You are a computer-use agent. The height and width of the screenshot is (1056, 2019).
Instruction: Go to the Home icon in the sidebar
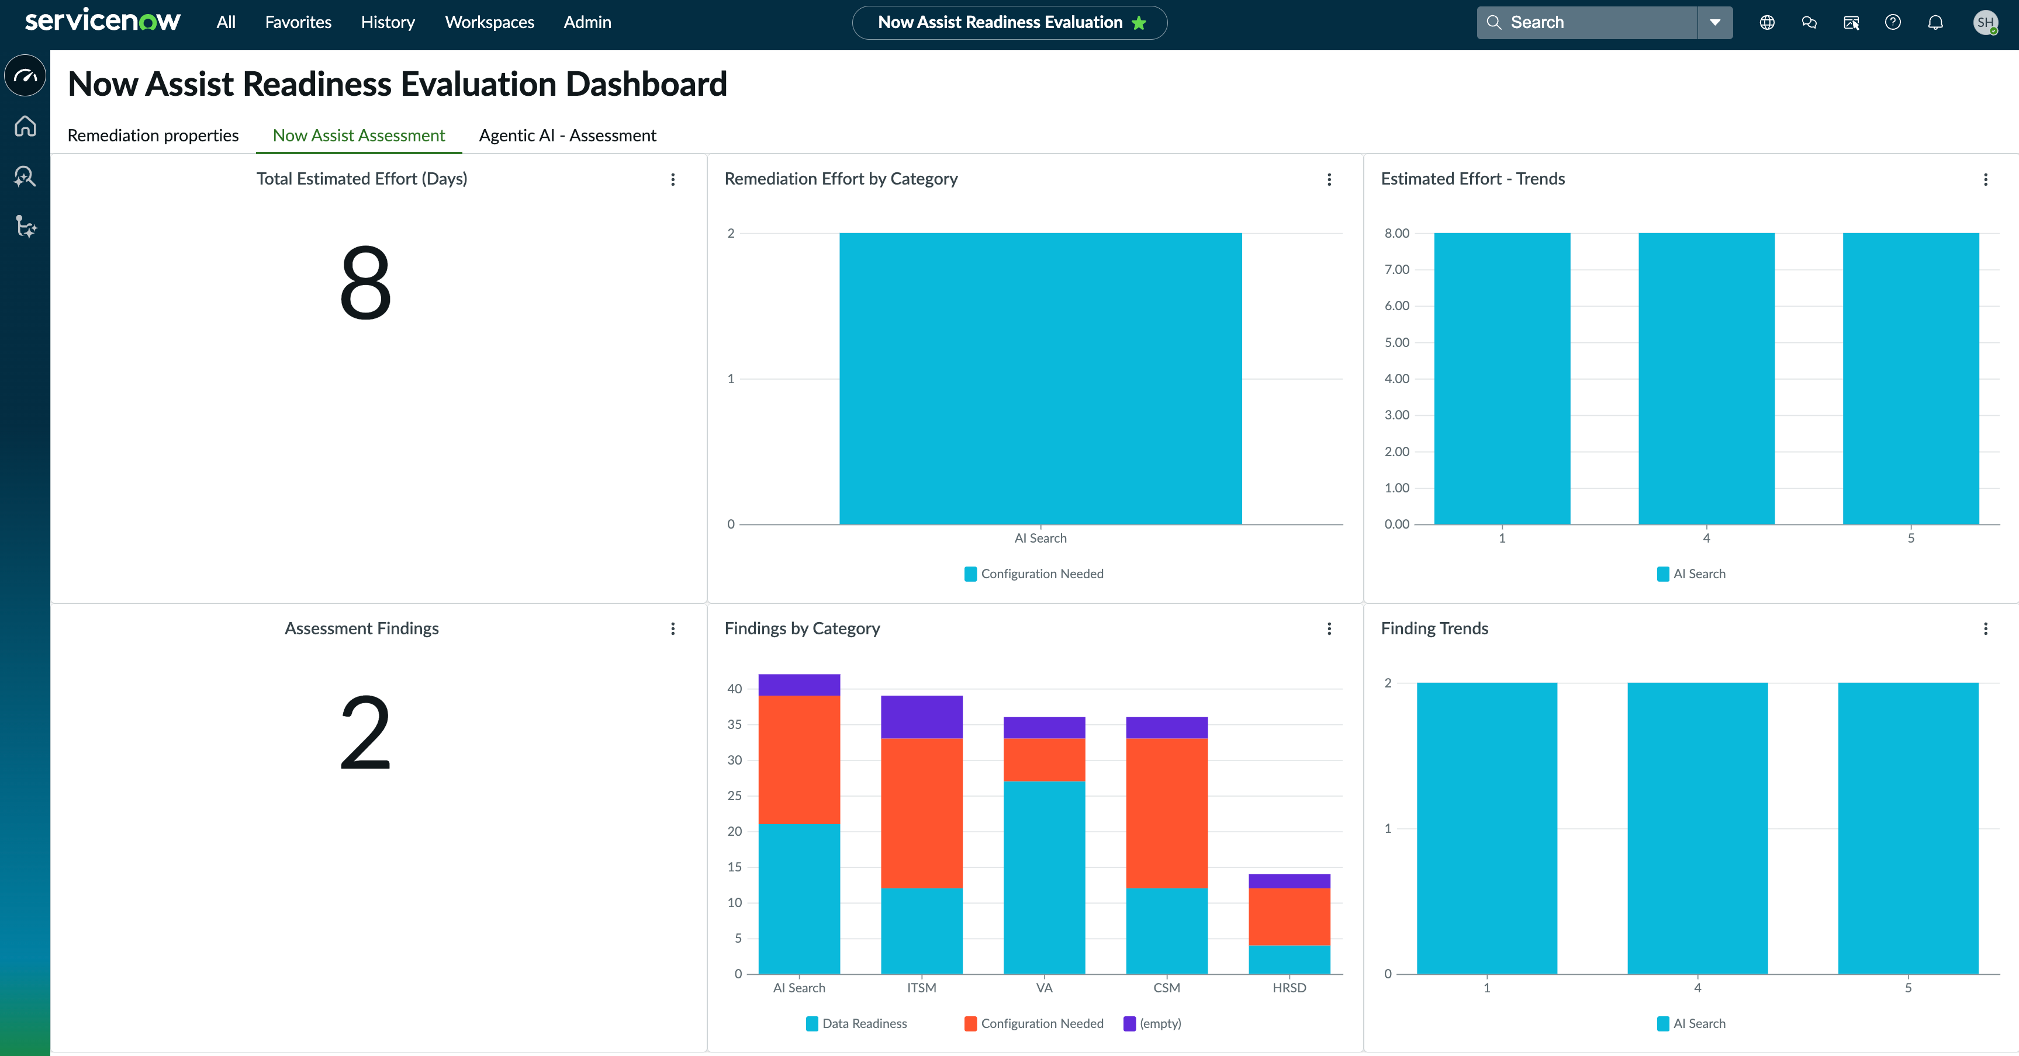click(x=25, y=126)
